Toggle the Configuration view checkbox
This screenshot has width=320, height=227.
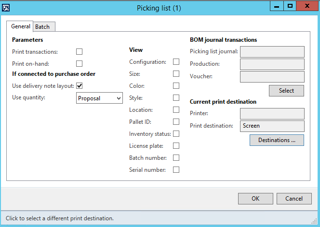pos(176,62)
